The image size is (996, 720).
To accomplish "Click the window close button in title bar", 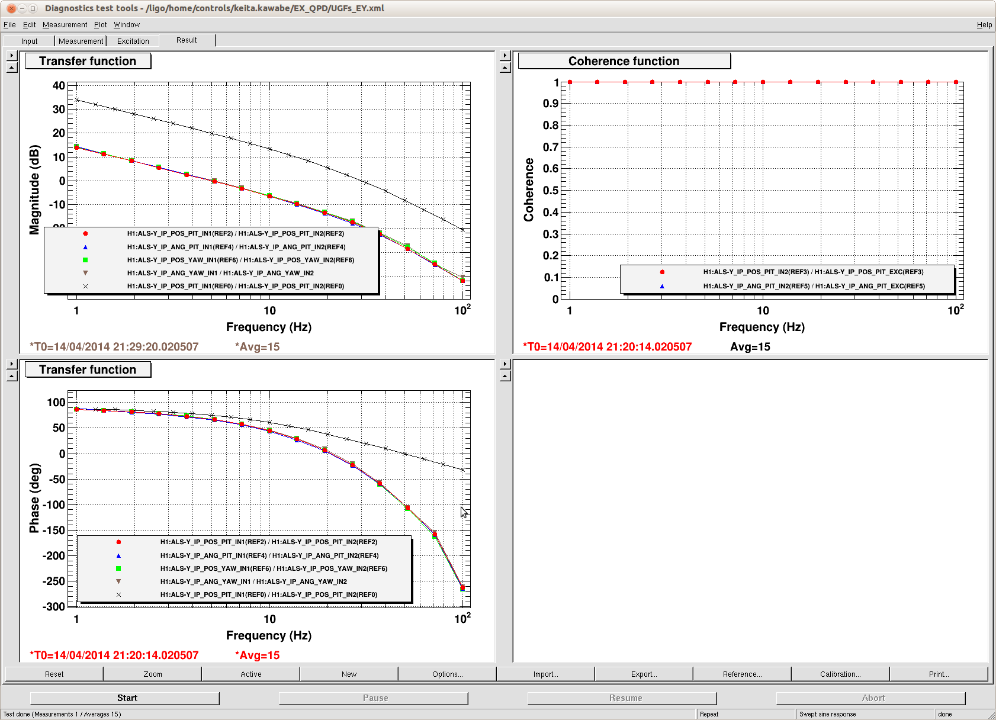I will click(x=11, y=8).
